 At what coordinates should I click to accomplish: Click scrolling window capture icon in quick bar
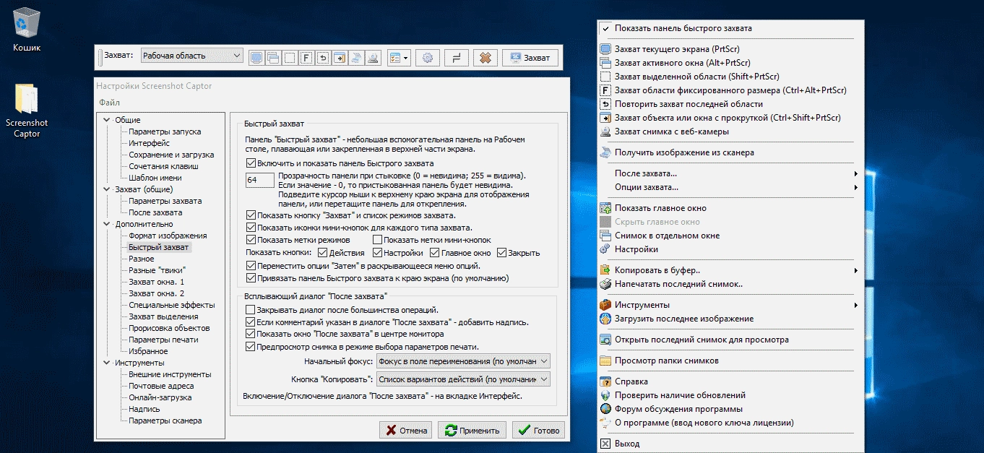point(339,58)
